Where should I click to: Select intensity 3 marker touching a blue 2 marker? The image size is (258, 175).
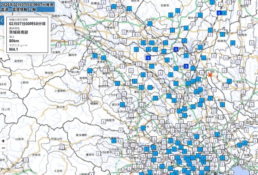219,13
